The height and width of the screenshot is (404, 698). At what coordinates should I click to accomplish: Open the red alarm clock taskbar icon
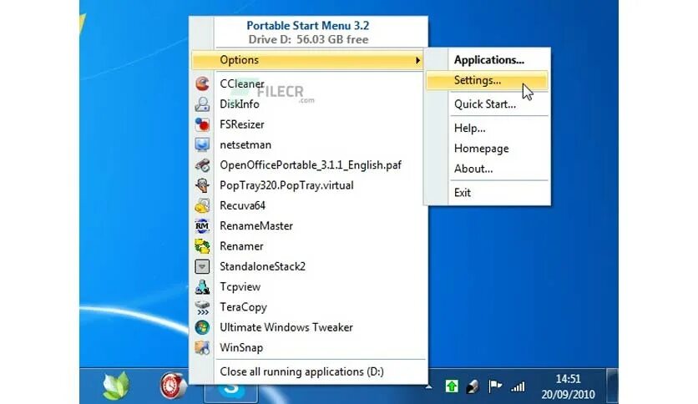(173, 386)
